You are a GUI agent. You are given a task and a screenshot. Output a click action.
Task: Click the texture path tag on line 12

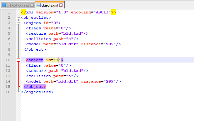point(57,71)
